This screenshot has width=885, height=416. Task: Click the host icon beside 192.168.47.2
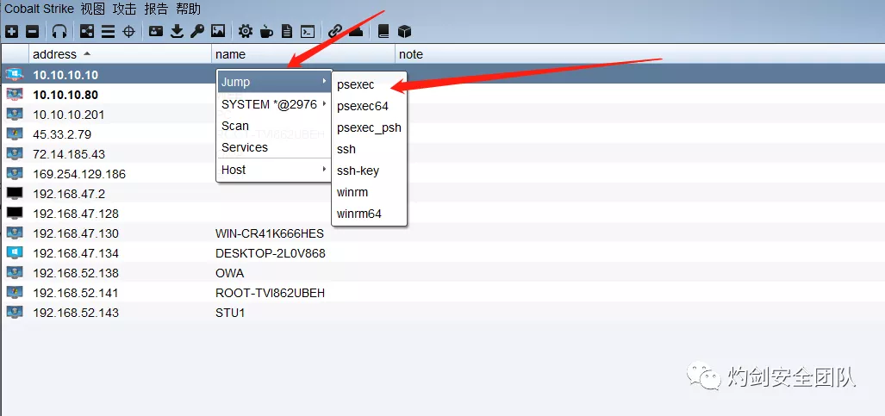(15, 193)
